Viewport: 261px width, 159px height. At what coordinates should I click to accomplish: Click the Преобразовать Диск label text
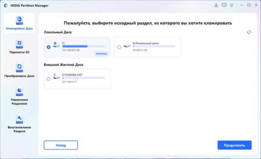point(19,76)
